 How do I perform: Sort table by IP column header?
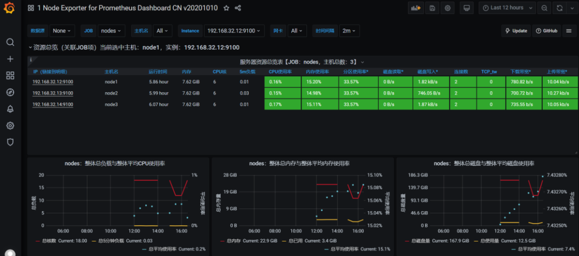(50, 72)
